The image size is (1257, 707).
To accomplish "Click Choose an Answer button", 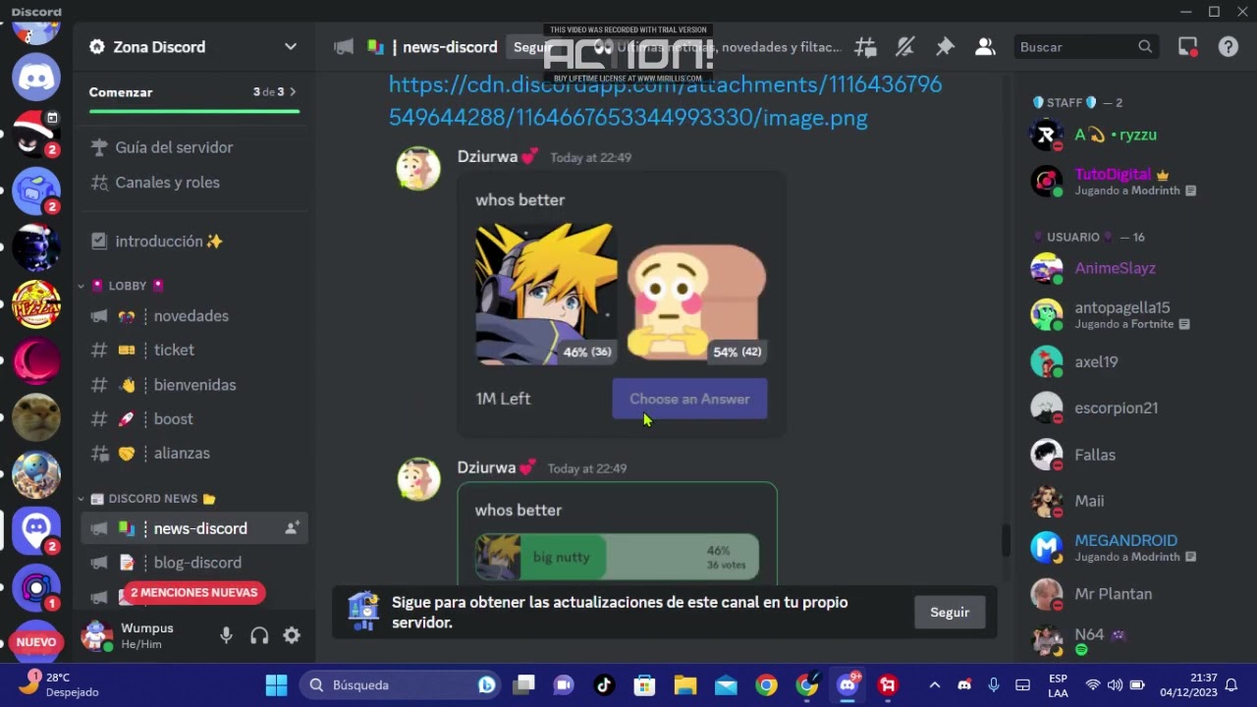I will tap(689, 399).
